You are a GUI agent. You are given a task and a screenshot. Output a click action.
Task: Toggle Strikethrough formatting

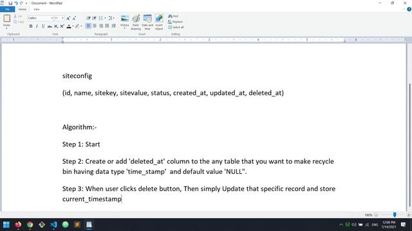click(50, 26)
